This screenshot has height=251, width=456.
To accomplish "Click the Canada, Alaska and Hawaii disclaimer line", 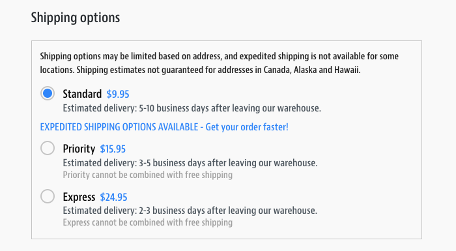I will pos(218,70).
